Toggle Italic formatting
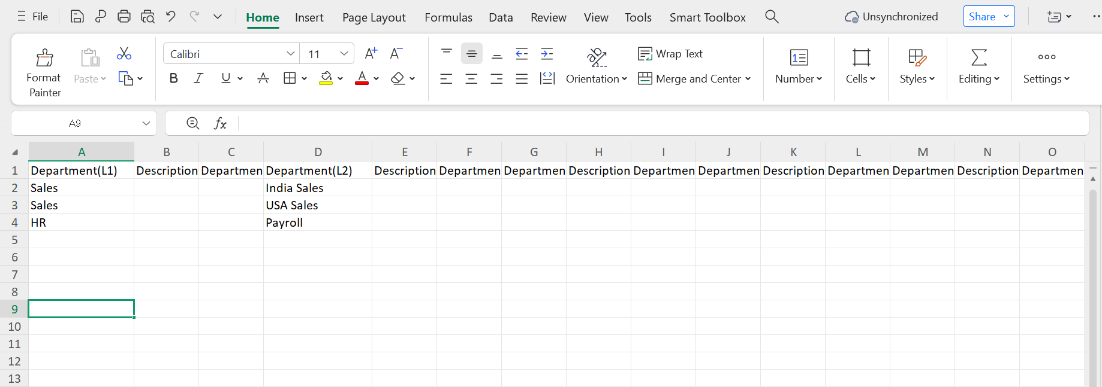1102x387 pixels. pyautogui.click(x=198, y=78)
